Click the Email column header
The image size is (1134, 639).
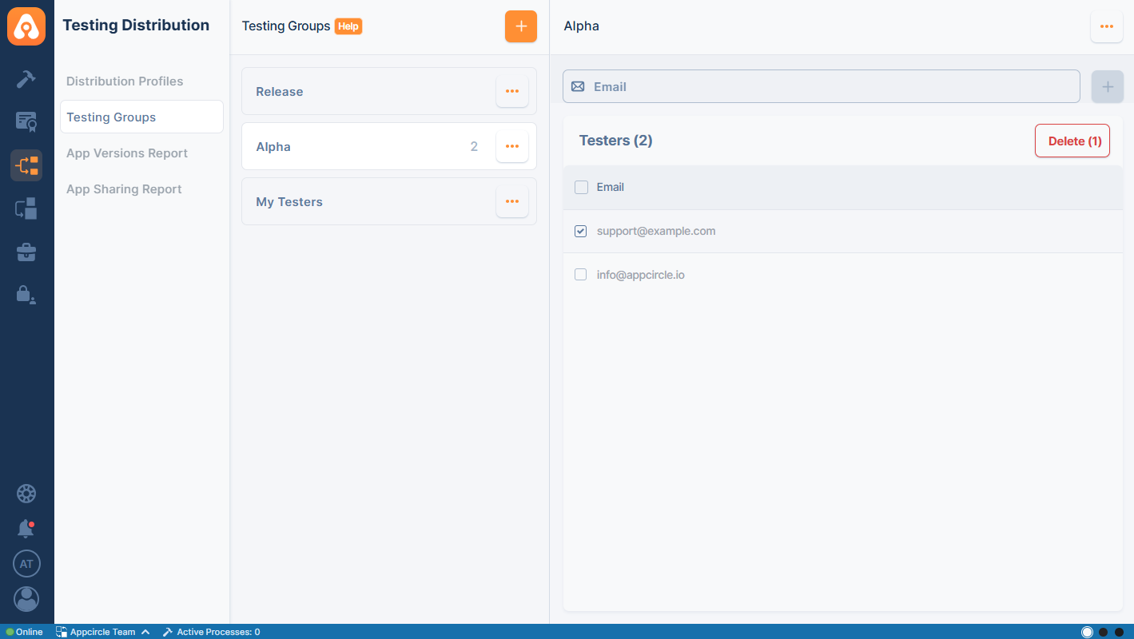[x=611, y=187]
